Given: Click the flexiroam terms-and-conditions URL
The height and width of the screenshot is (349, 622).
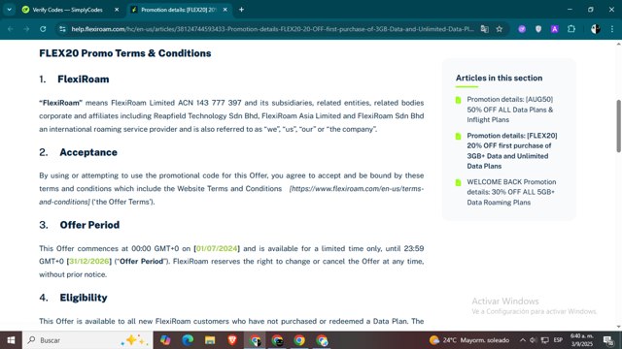Looking at the screenshot, I should coord(357,189).
